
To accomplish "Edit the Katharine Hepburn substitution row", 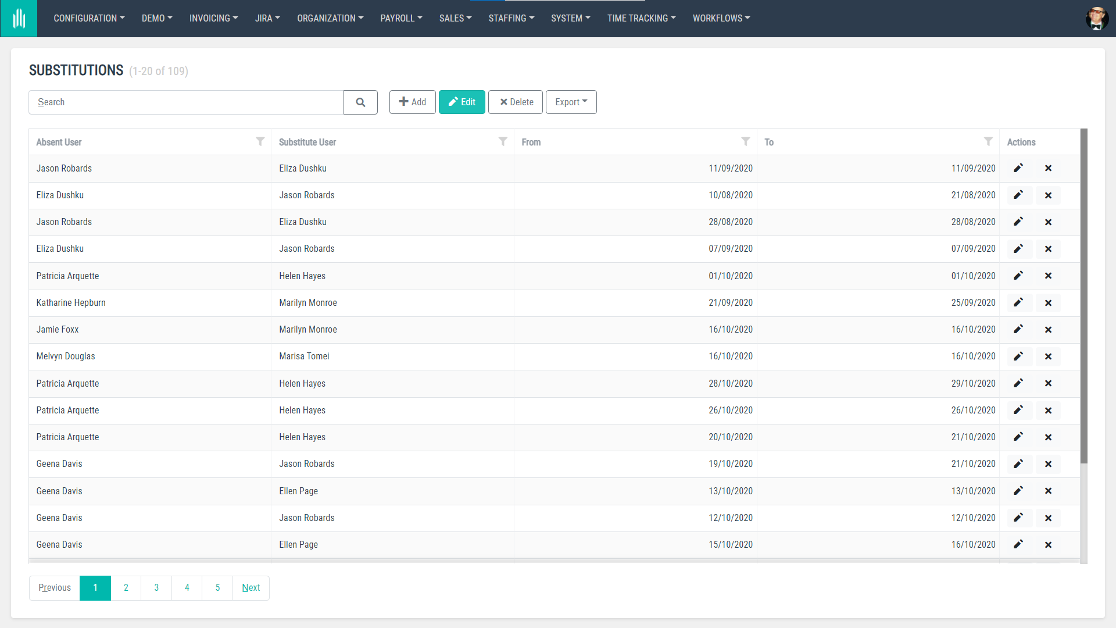I will 1018,302.
